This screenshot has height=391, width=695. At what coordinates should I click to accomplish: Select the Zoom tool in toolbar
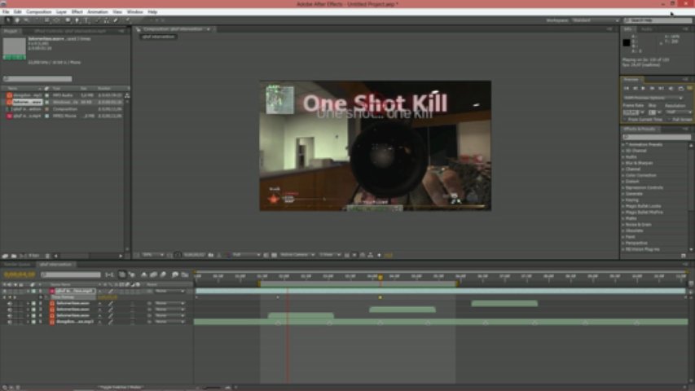coord(27,20)
